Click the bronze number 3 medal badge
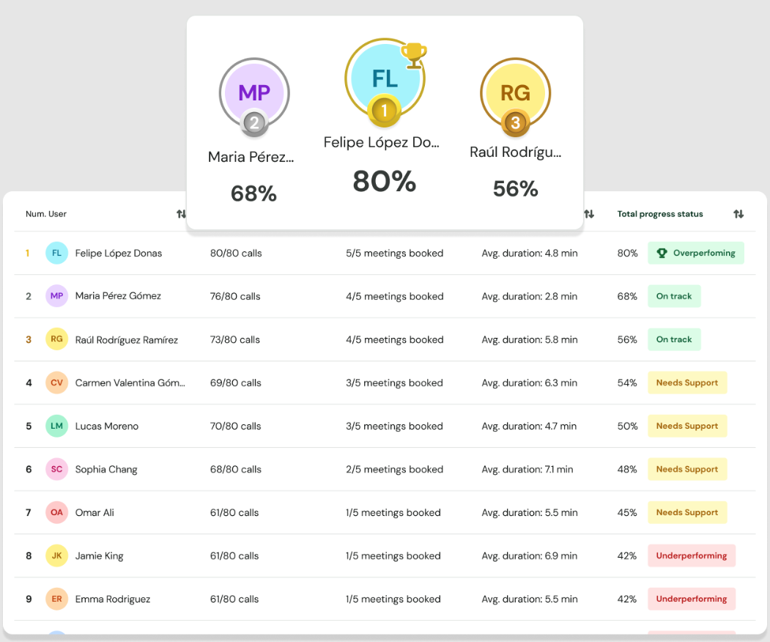The height and width of the screenshot is (642, 770). 515,123
